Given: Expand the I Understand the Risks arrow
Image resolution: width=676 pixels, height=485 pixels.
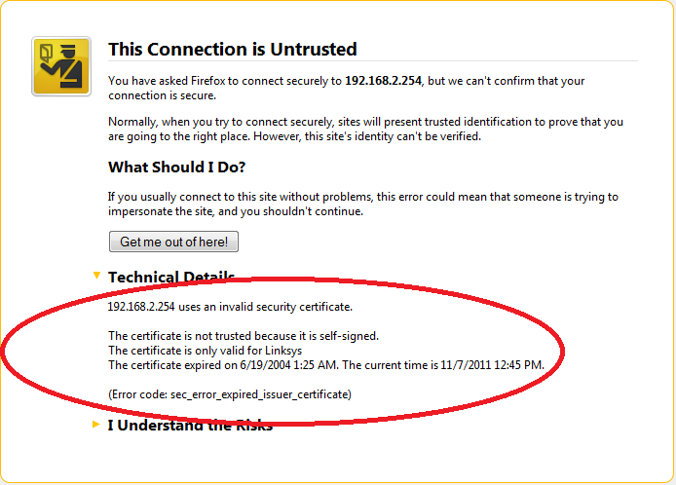Looking at the screenshot, I should pyautogui.click(x=96, y=425).
